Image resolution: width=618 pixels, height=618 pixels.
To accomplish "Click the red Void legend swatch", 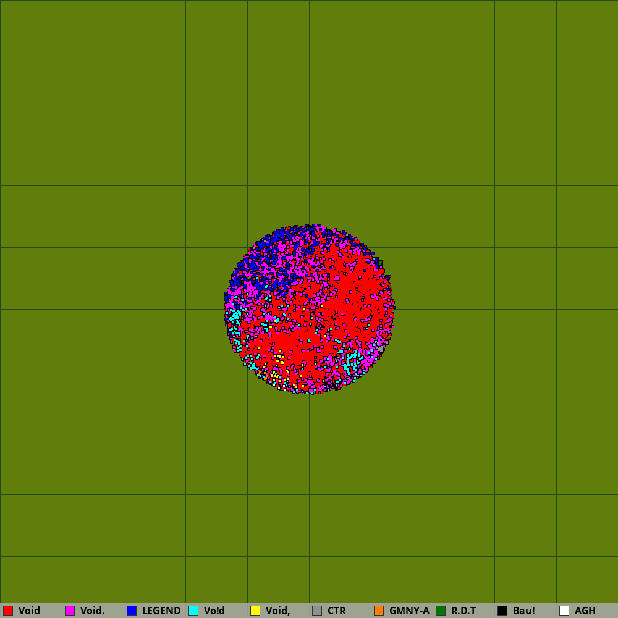I will click(x=8, y=611).
